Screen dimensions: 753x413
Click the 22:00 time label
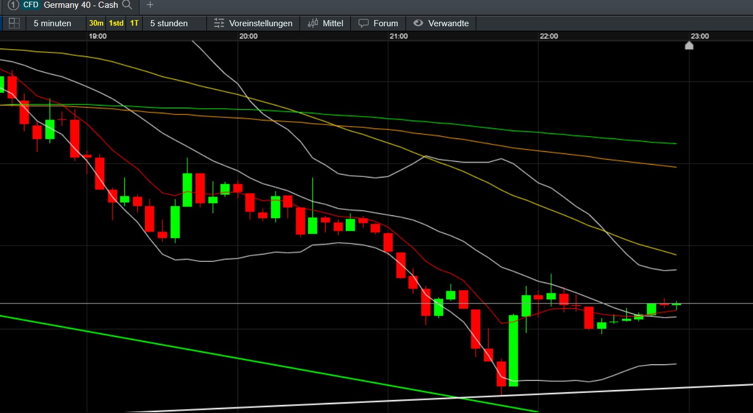tap(549, 36)
